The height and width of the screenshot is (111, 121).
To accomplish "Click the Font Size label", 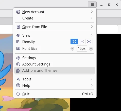I will [x=30, y=49].
